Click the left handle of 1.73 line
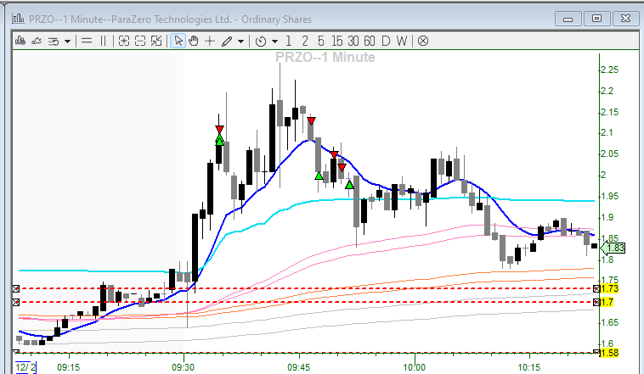This screenshot has width=644, height=374. [x=16, y=288]
